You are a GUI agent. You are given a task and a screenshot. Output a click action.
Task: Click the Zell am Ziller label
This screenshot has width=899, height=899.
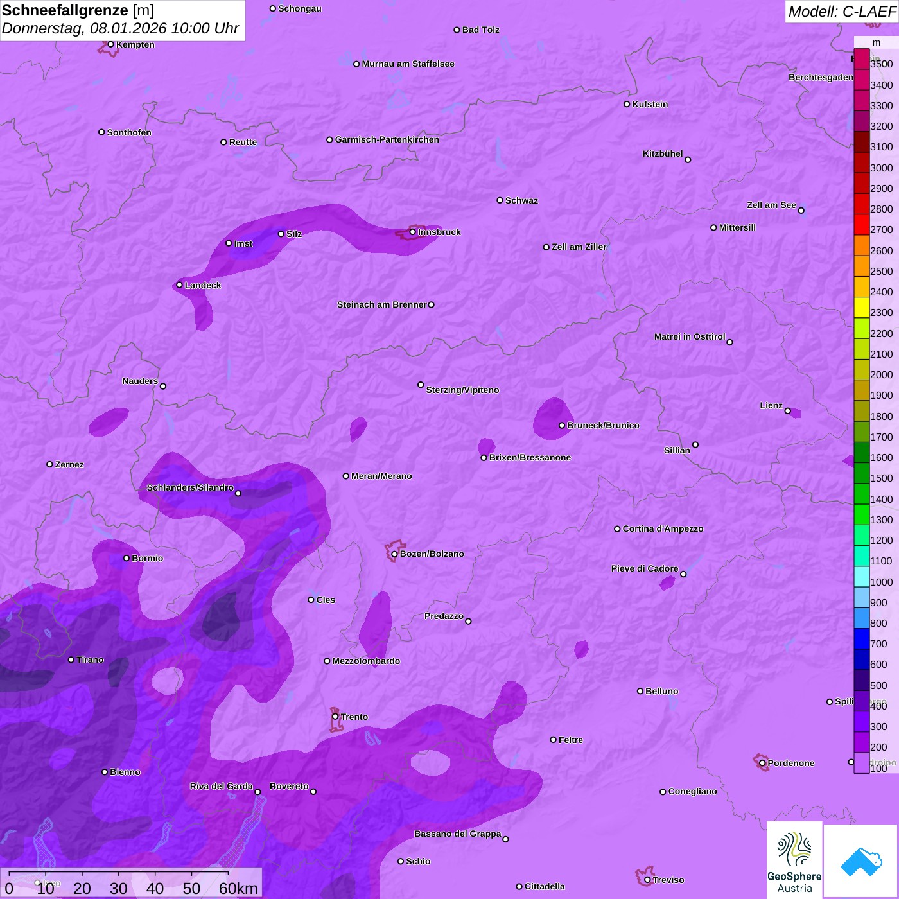click(x=579, y=247)
